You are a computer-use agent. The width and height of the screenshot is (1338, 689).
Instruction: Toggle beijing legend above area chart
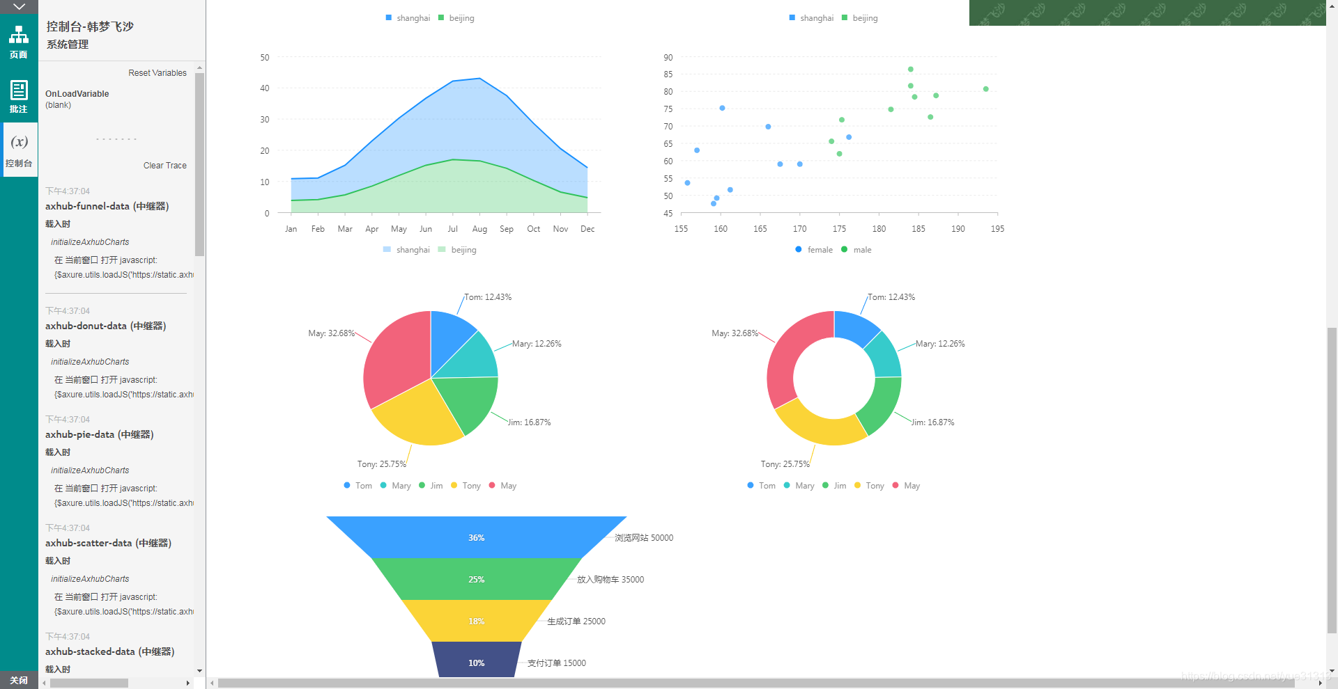point(456,18)
